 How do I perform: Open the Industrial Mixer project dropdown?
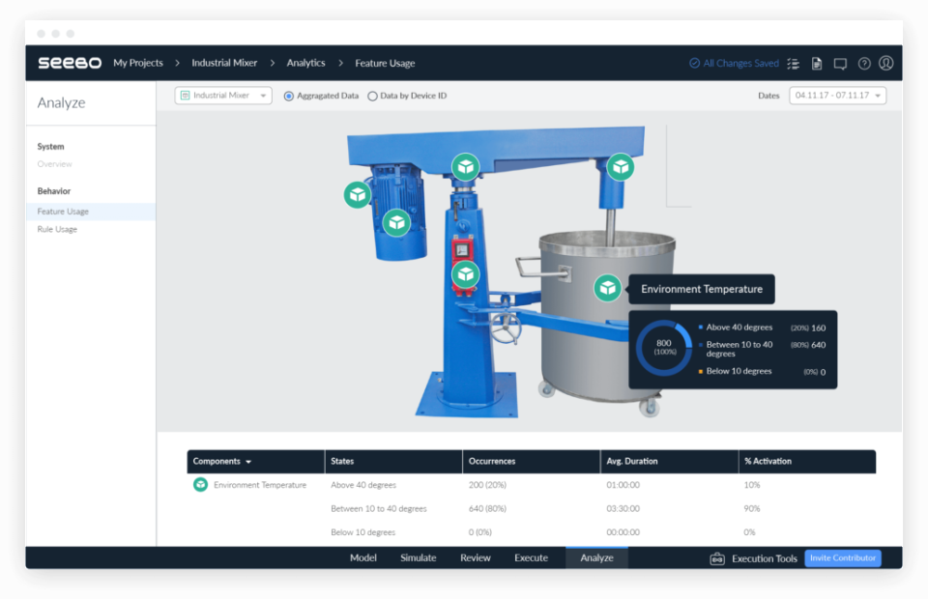222,96
